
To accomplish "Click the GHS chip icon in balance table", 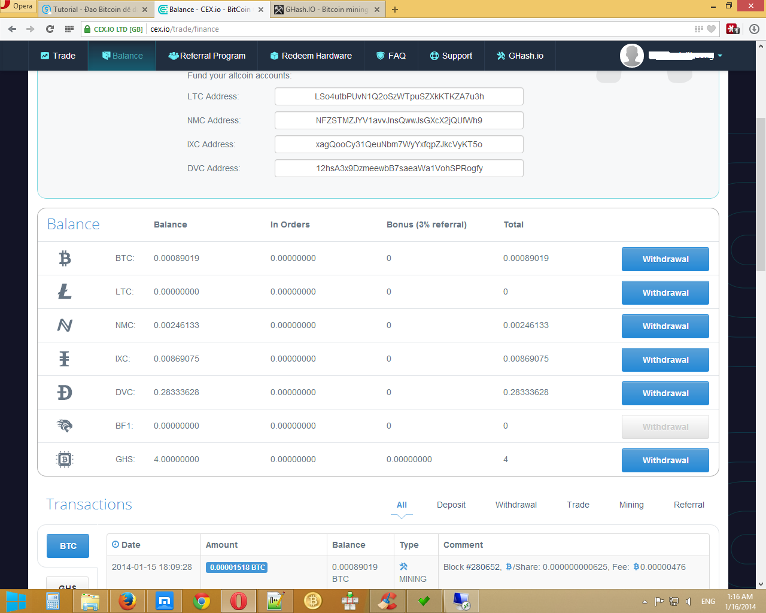I will coord(65,459).
